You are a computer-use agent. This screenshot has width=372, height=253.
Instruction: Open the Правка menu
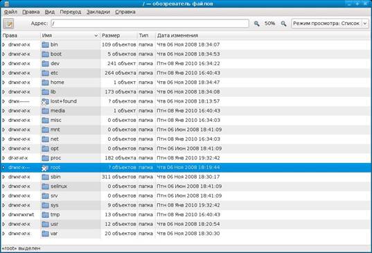pos(31,12)
